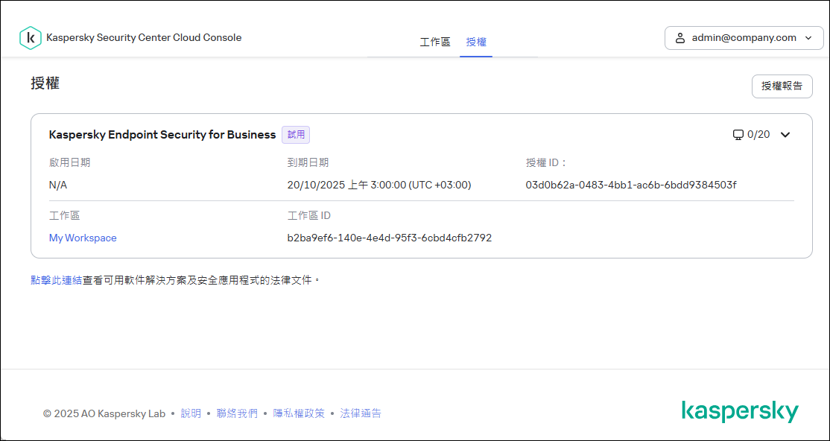Image resolution: width=830 pixels, height=441 pixels.
Task: Click the license ID value text
Action: [x=630, y=185]
